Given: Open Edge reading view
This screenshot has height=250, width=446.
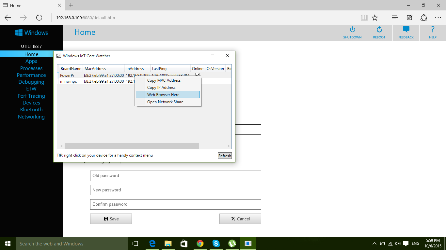Looking at the screenshot, I should tap(364, 18).
